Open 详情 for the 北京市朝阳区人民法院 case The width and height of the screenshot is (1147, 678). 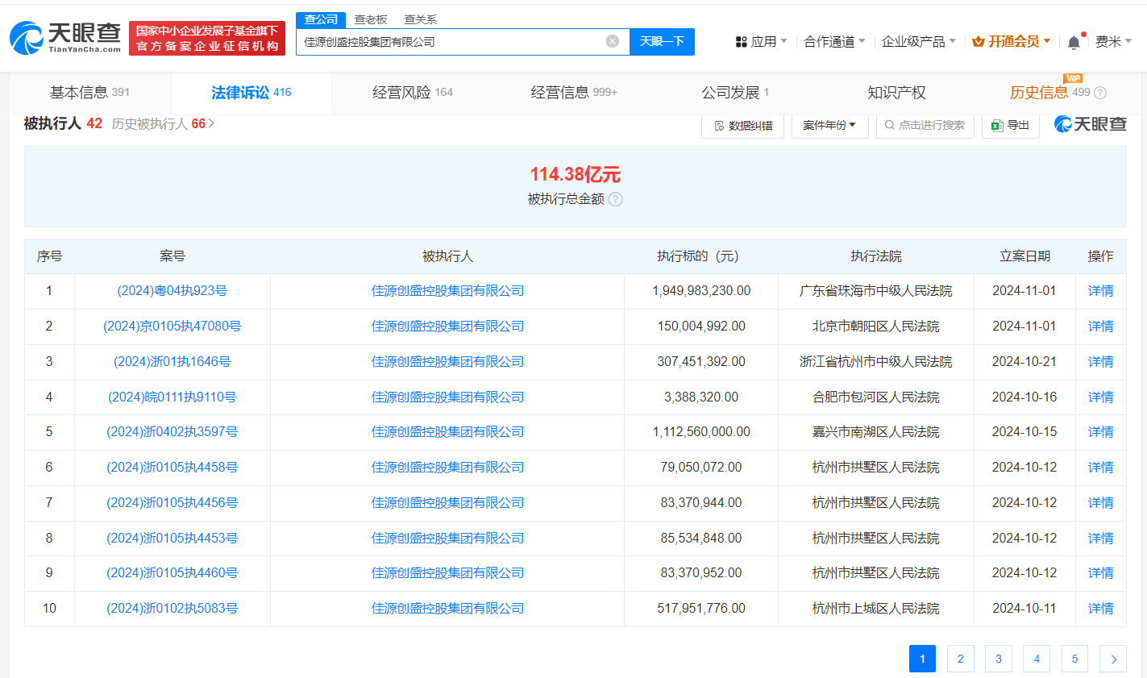[1101, 327]
